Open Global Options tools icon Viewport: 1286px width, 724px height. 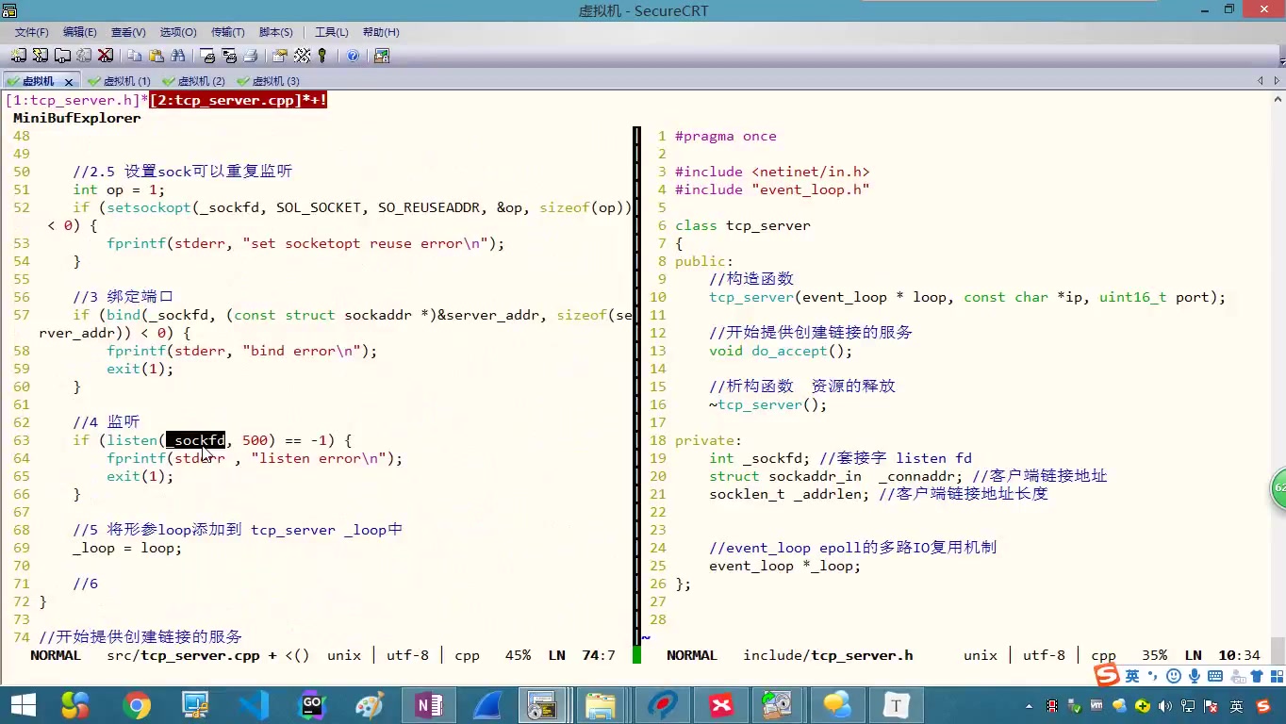pyautogui.click(x=302, y=56)
